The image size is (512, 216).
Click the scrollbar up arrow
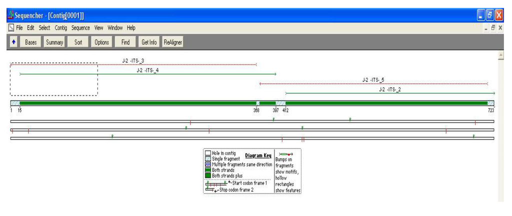501,55
